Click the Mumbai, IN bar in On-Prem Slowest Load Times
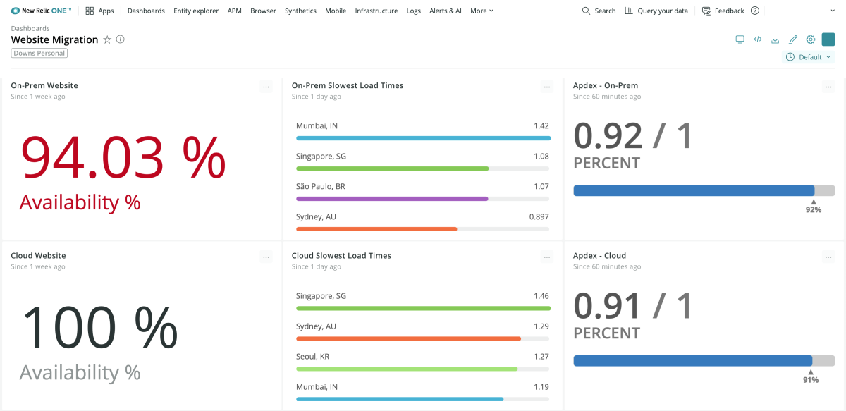The image size is (846, 411). click(x=423, y=138)
